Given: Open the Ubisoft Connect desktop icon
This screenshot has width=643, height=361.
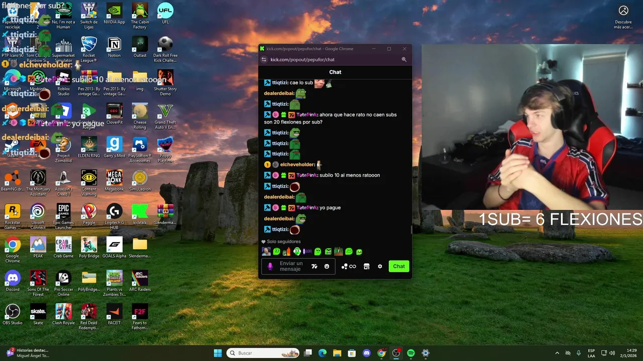Looking at the screenshot, I should (38, 217).
